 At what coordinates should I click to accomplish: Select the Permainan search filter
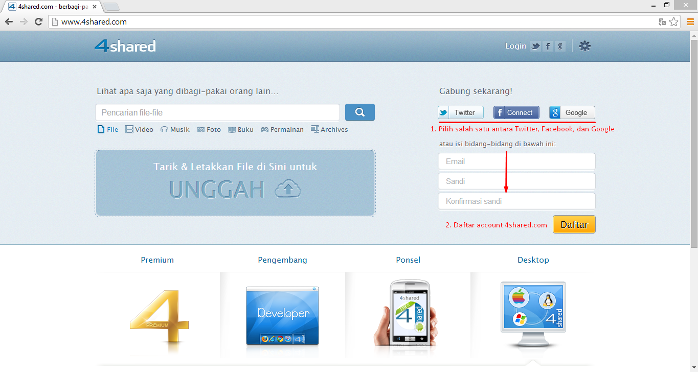pos(282,130)
